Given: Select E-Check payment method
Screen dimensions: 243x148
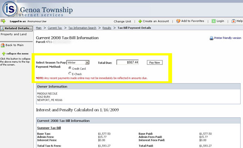Looking at the screenshot, I should pyautogui.click(x=70, y=73).
